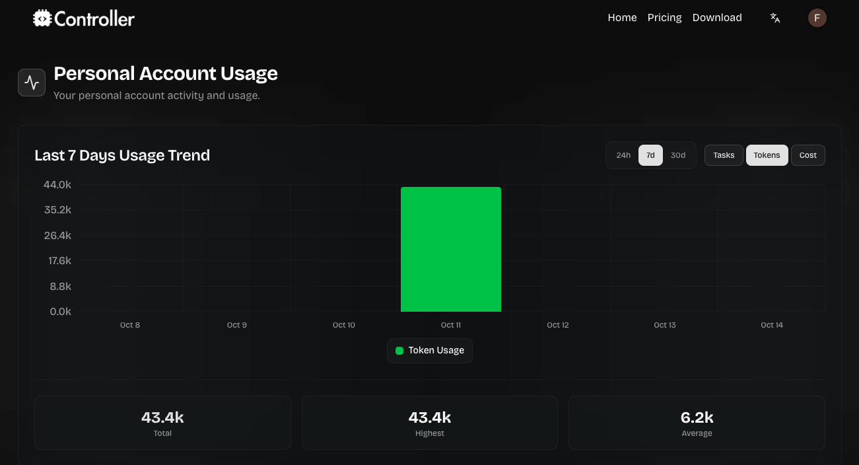Screen dimensions: 859x465
Task: Open the language translation switcher
Action: (x=775, y=18)
